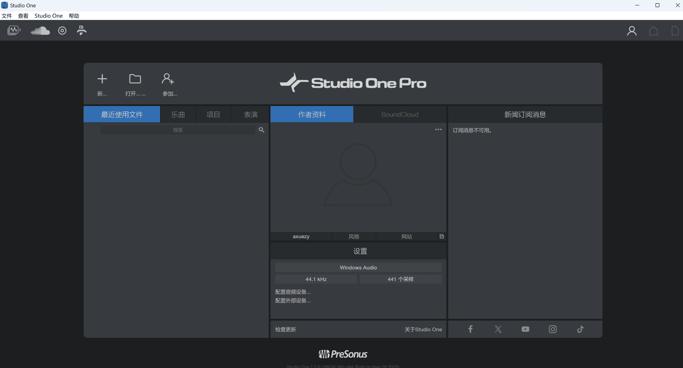Open the user account icon
This screenshot has height=368, width=683.
click(x=632, y=31)
